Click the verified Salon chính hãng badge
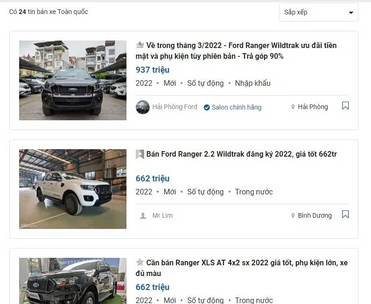The height and width of the screenshot is (304, 371). point(232,107)
